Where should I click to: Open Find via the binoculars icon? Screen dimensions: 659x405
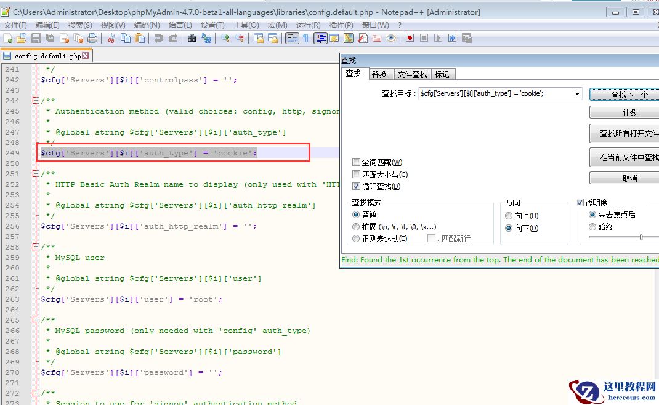click(192, 38)
